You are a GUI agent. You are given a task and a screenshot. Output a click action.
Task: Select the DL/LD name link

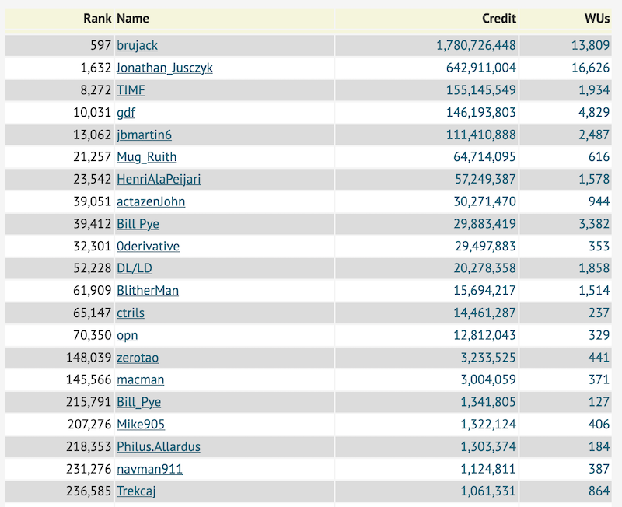pyautogui.click(x=135, y=268)
